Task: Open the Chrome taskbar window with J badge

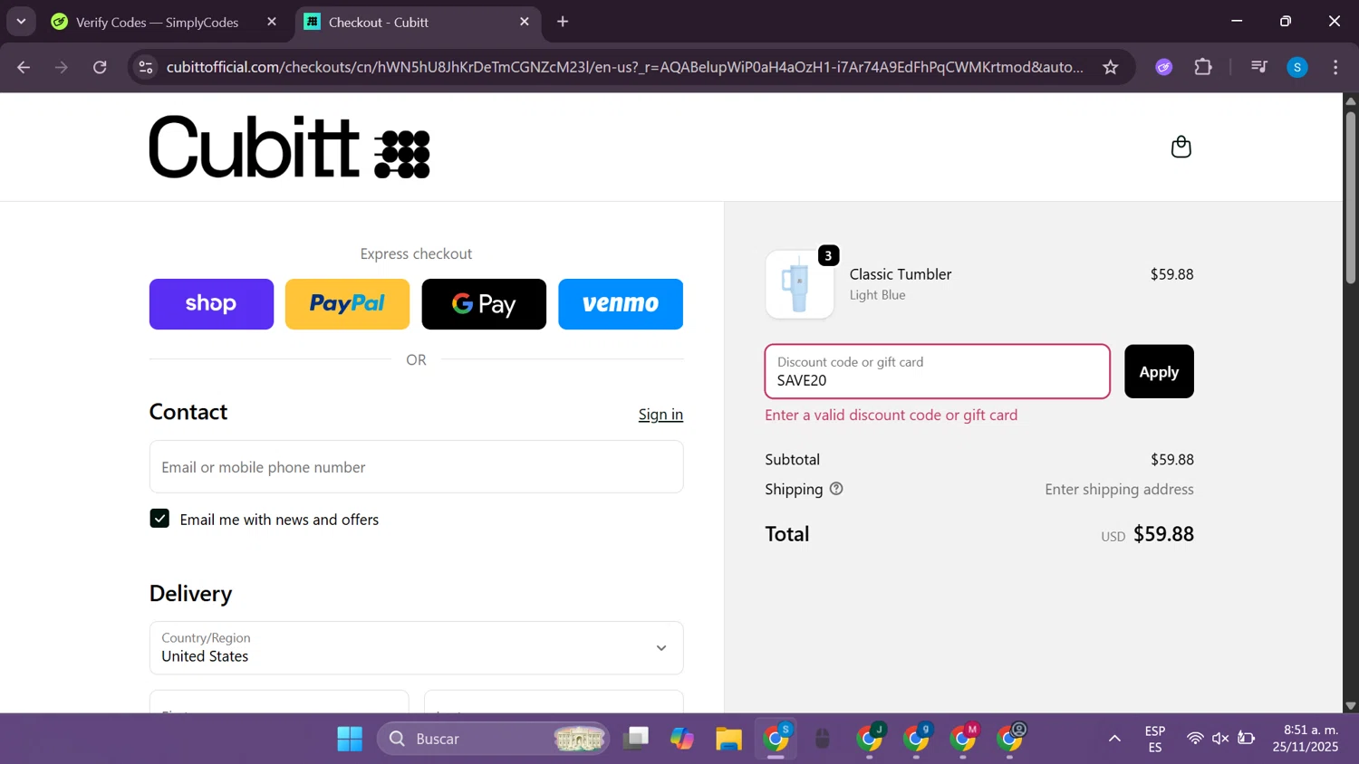Action: click(870, 739)
